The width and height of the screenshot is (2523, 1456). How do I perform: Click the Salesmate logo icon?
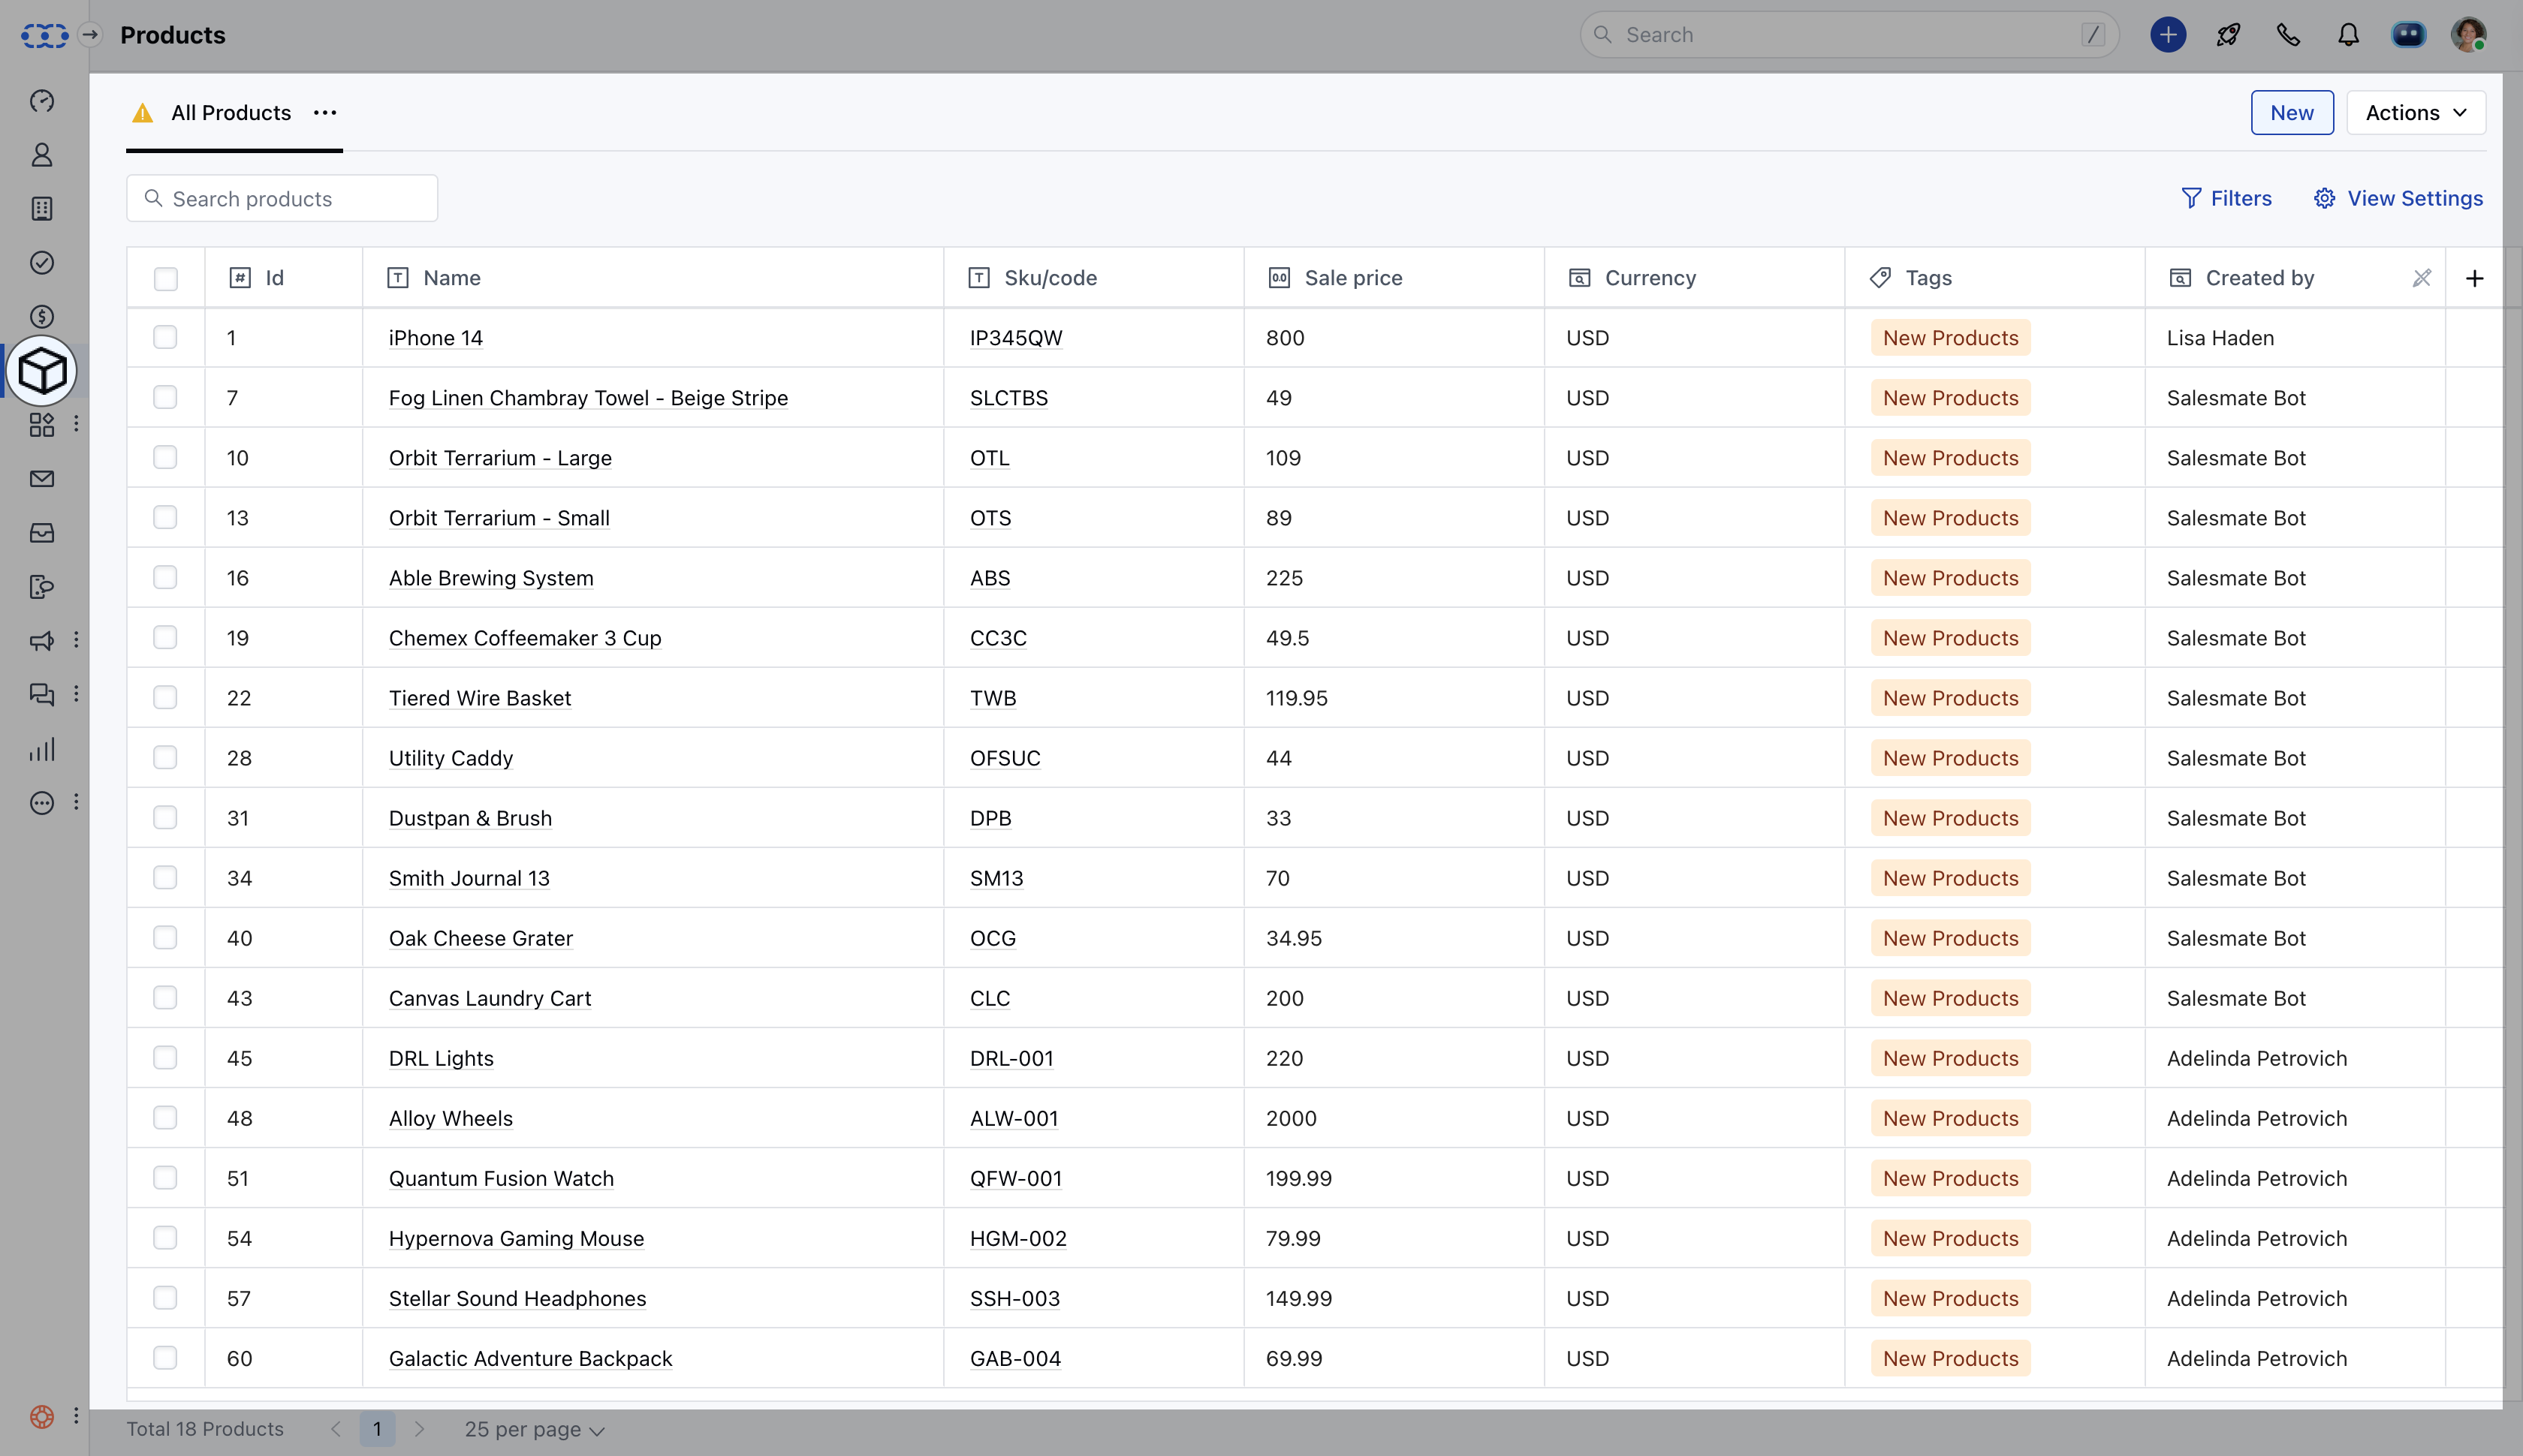44,36
